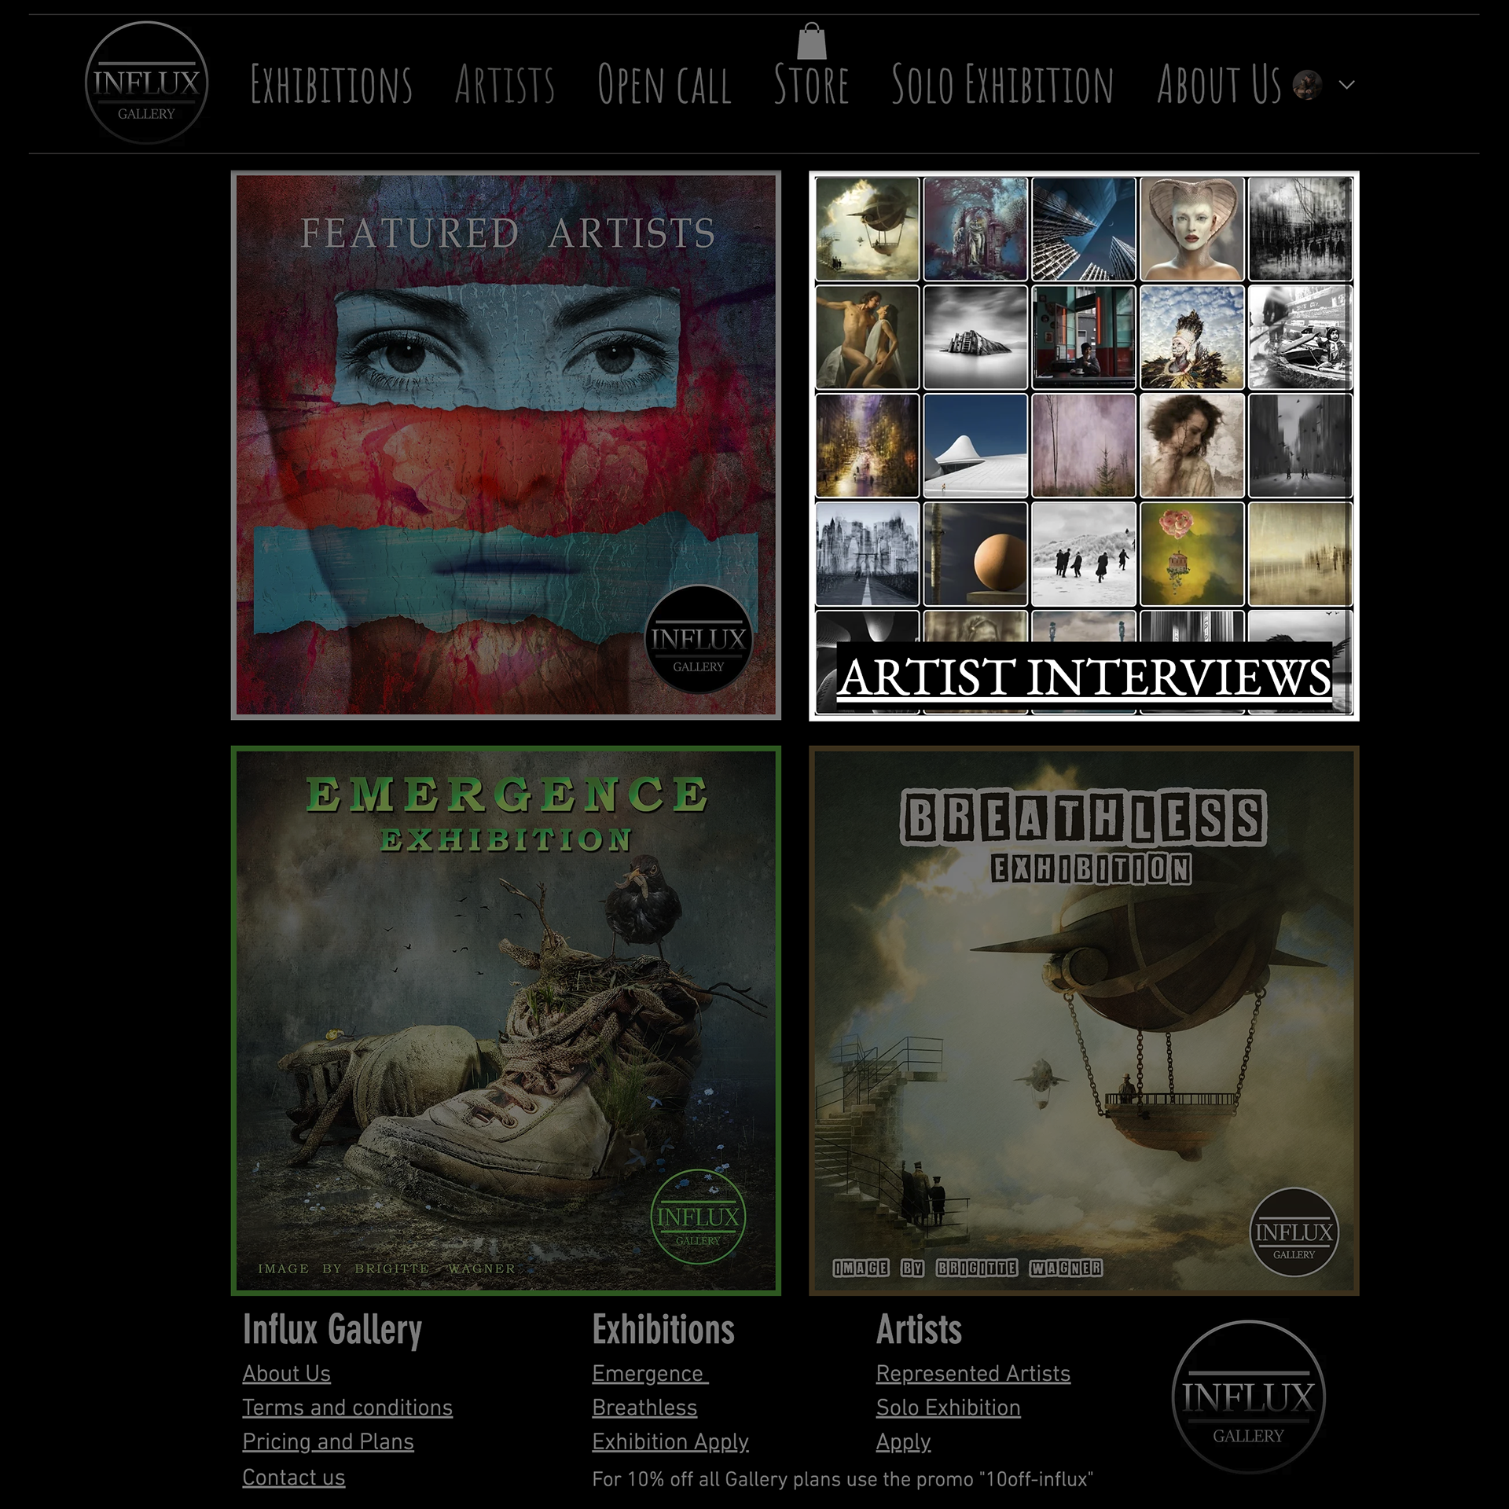Open the Breathless Exhibition poster
Viewport: 1509px width, 1509px height.
click(x=1084, y=1020)
